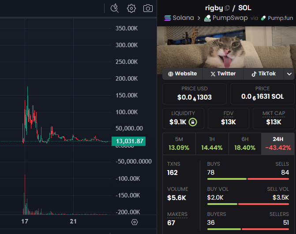Select the 6H timeframe tab
The image size is (296, 234).
click(245, 144)
